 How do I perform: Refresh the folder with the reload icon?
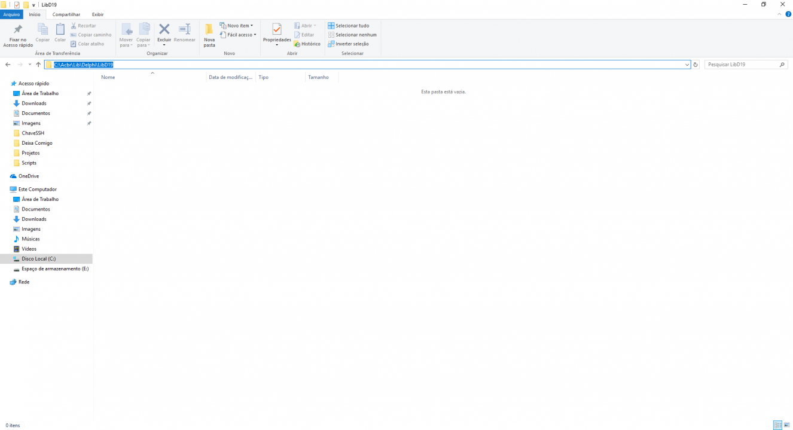[696, 65]
